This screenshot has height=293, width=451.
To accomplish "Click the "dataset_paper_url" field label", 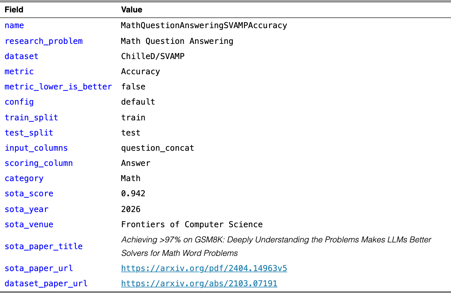I will pos(46,283).
